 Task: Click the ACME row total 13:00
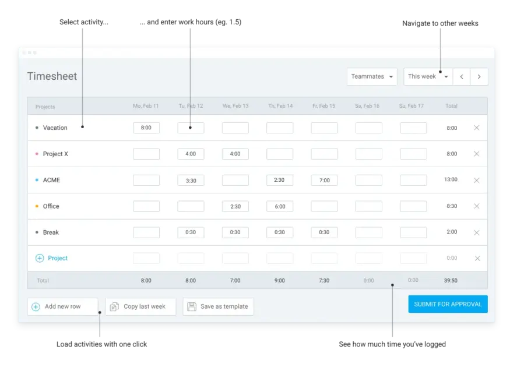451,179
